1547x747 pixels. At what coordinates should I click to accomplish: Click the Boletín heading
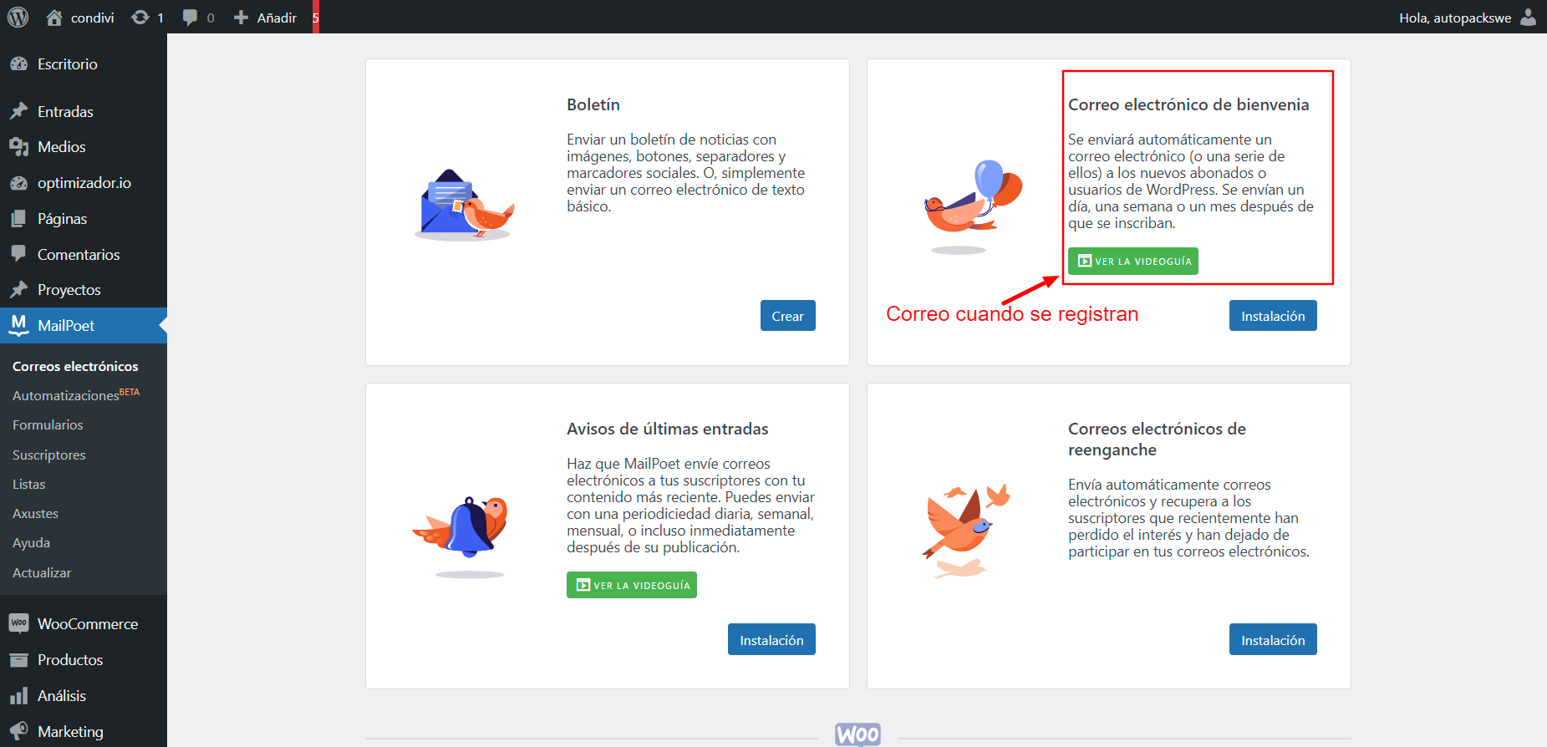point(593,104)
